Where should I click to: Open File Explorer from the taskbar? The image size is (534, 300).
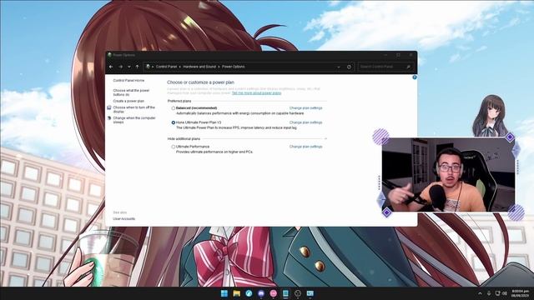[x=237, y=293]
